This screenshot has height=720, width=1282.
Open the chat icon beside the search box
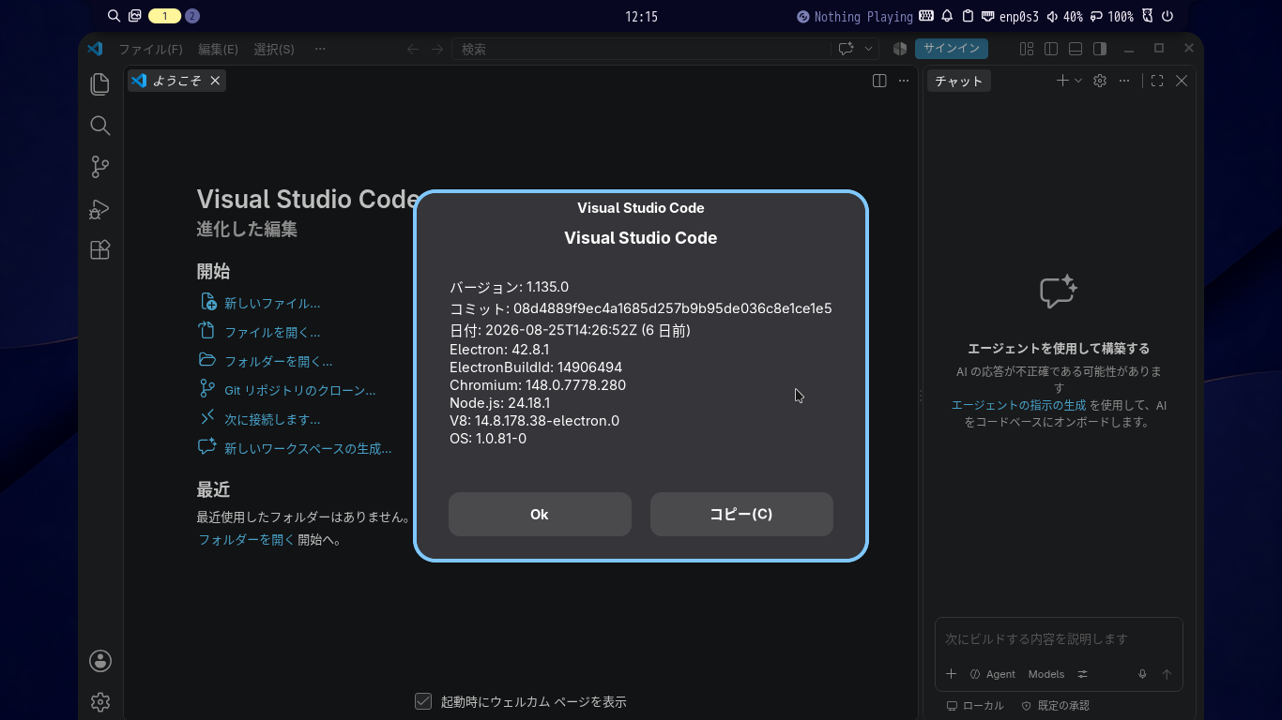point(846,49)
